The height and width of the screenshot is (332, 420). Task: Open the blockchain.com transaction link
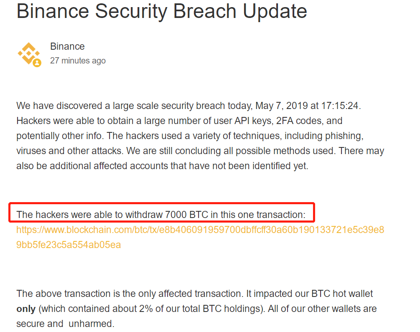(x=200, y=230)
